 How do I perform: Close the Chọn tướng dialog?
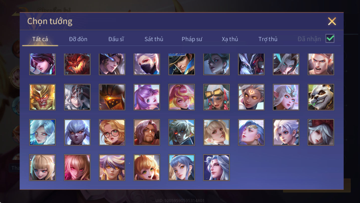tap(332, 21)
